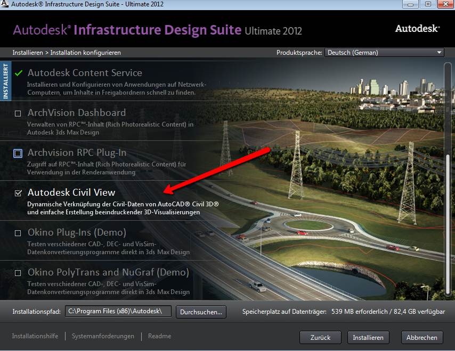The image size is (455, 351).
Task: Click the Zurück button
Action: pyautogui.click(x=320, y=337)
